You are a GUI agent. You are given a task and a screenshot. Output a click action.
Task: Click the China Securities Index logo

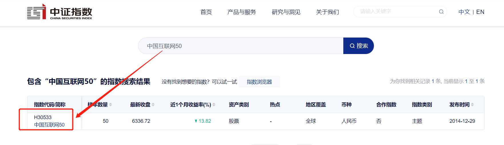point(59,12)
